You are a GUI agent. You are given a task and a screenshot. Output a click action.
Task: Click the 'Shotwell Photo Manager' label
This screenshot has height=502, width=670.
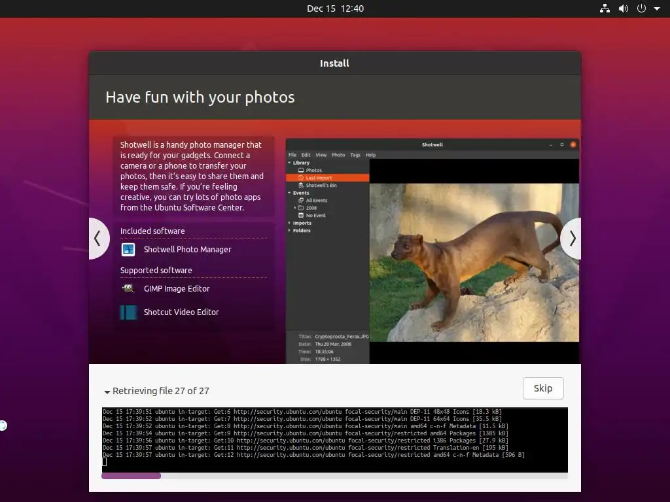(x=187, y=249)
